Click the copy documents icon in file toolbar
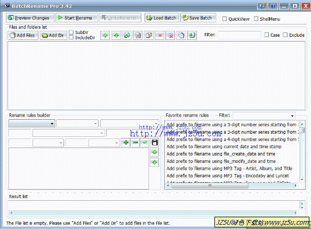The image size is (311, 229). [181, 36]
